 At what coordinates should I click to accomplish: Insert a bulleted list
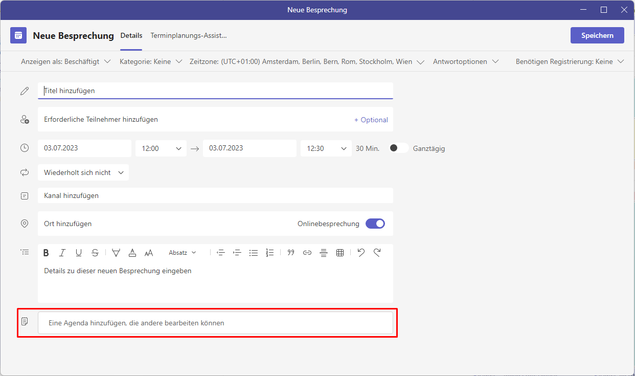[x=253, y=253]
